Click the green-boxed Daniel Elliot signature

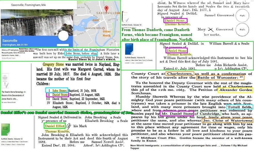[54, 126]
